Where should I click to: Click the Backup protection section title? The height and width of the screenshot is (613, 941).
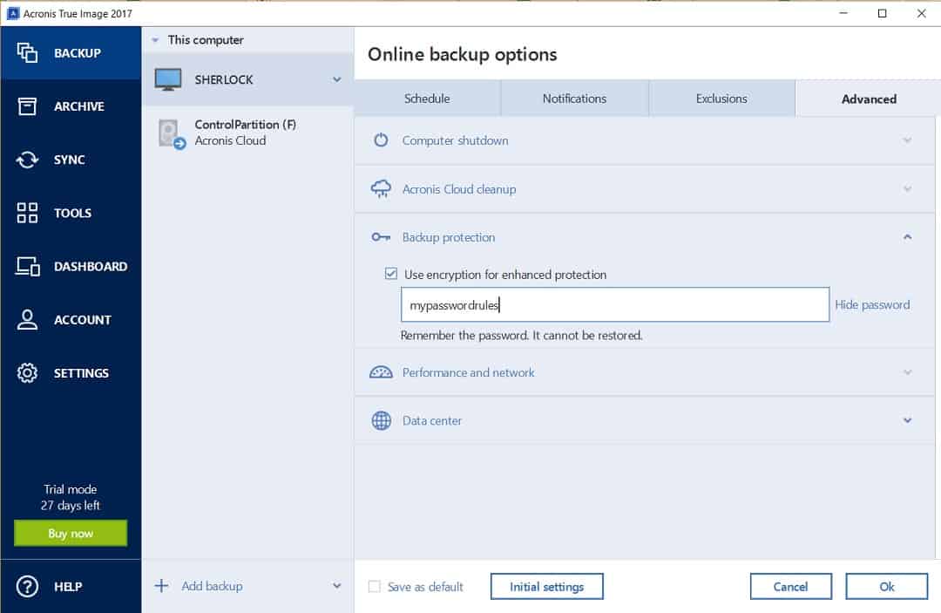tap(449, 237)
